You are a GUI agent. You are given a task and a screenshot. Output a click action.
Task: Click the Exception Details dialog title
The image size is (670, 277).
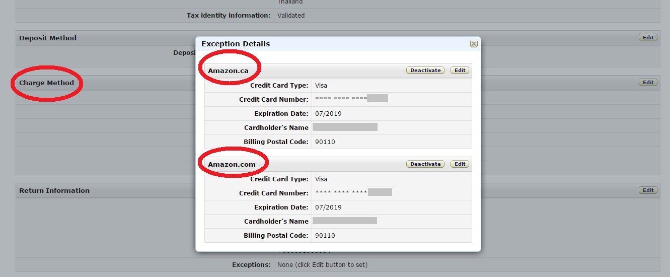click(236, 44)
